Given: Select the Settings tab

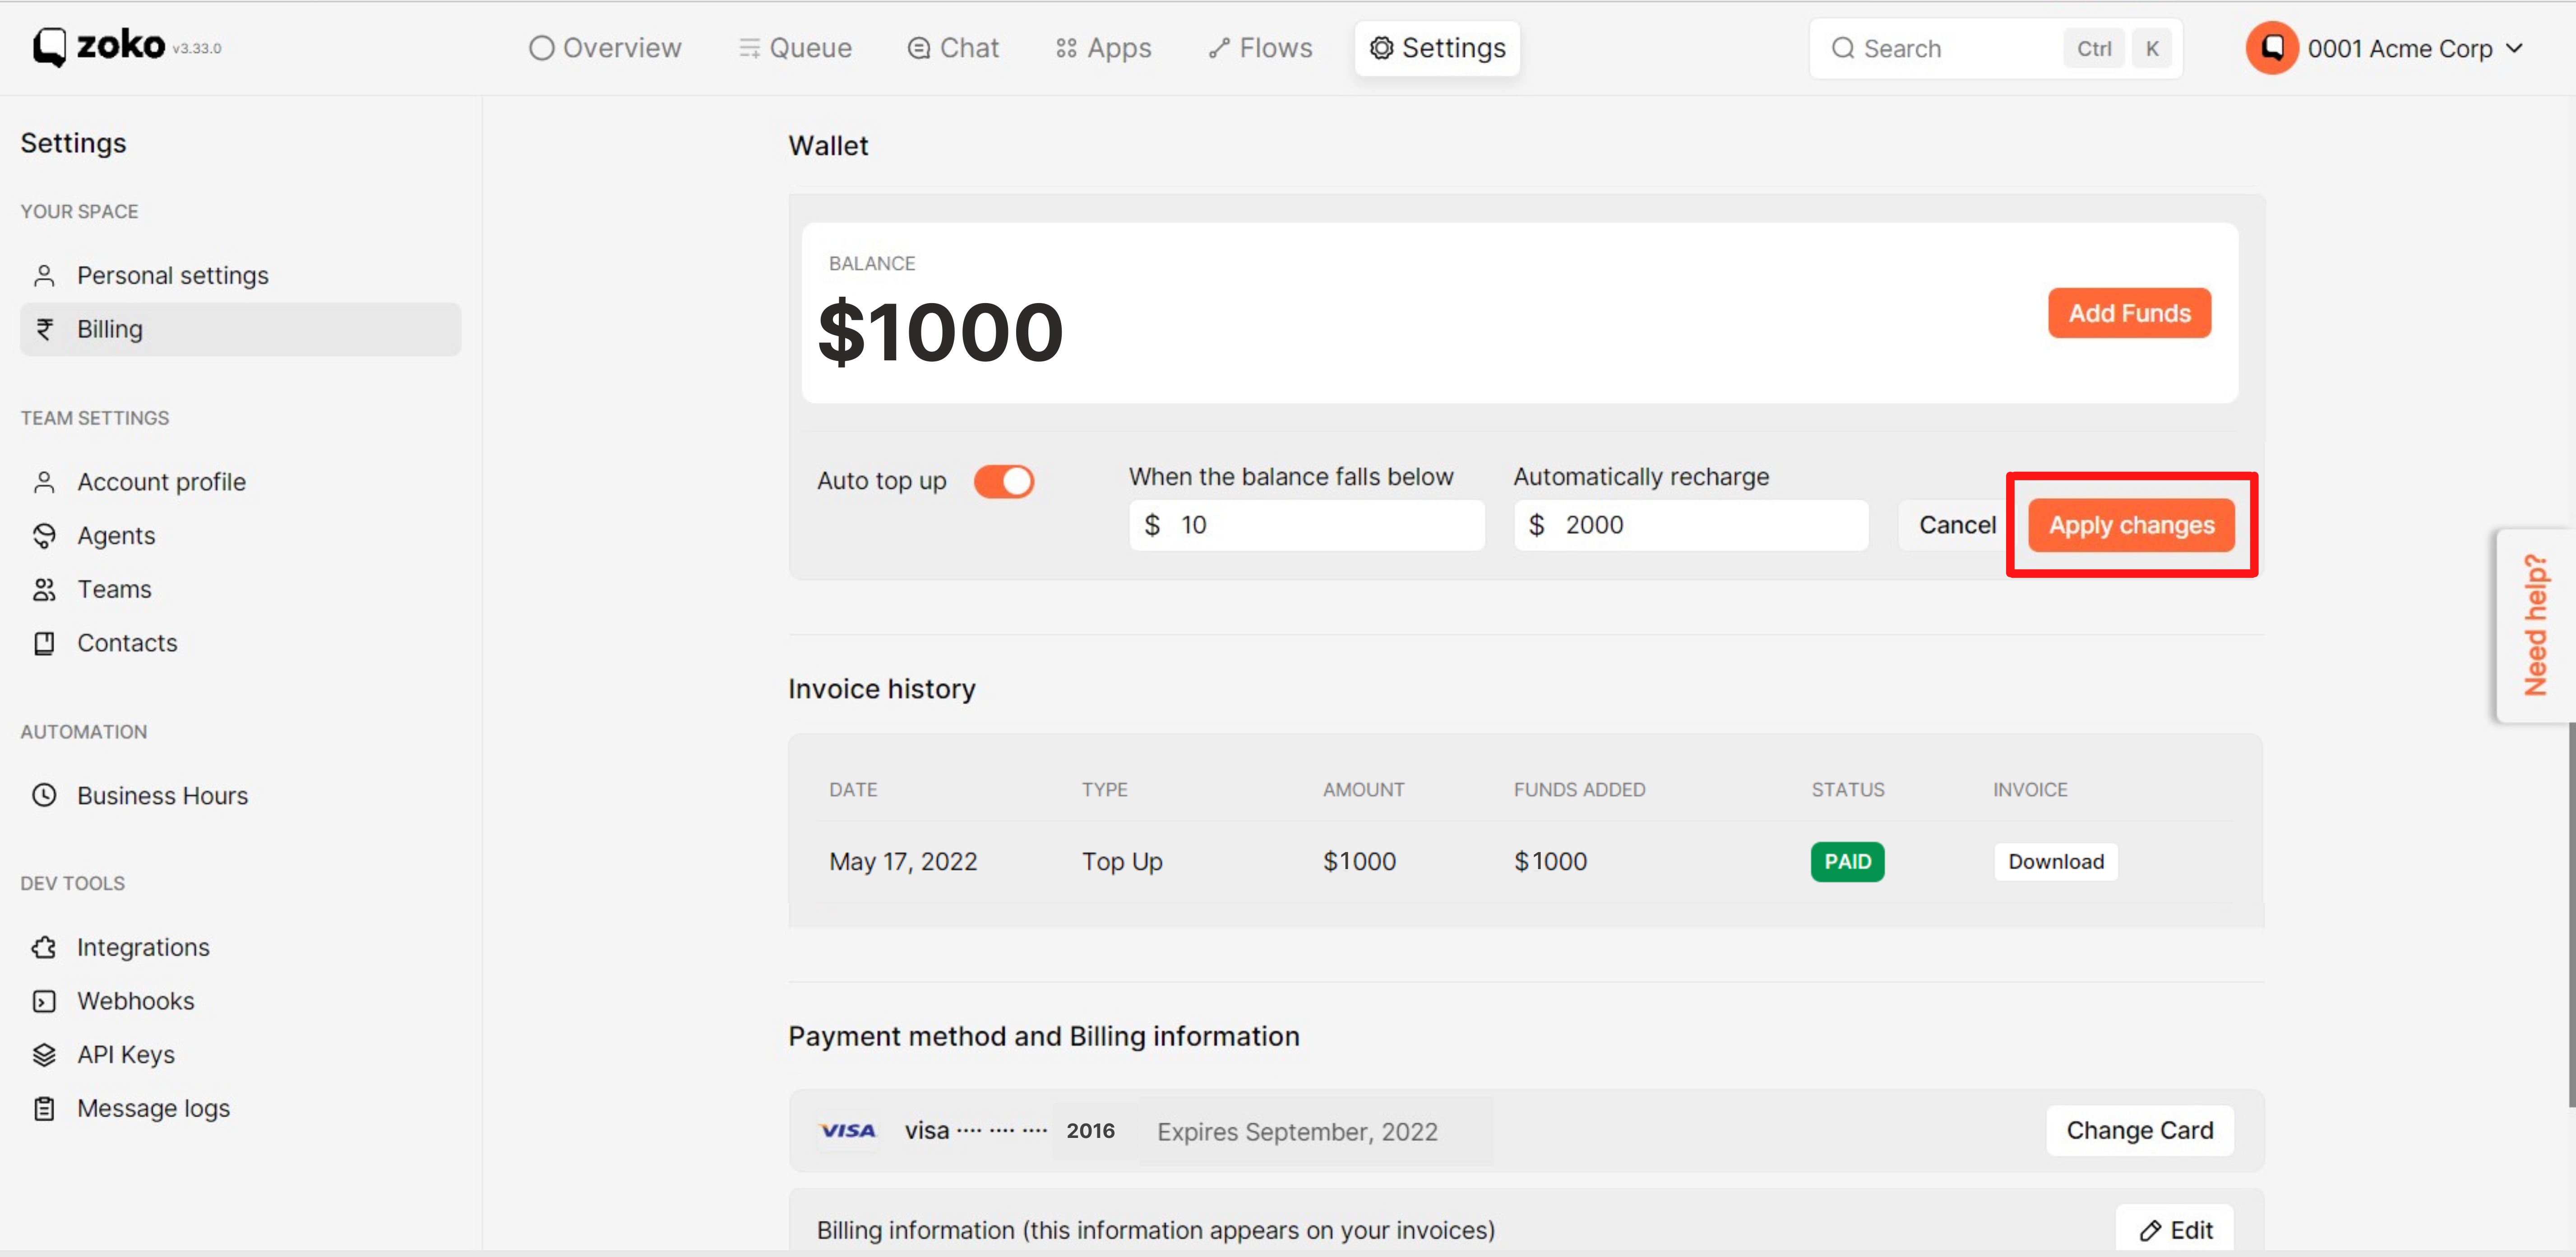Looking at the screenshot, I should [1437, 48].
